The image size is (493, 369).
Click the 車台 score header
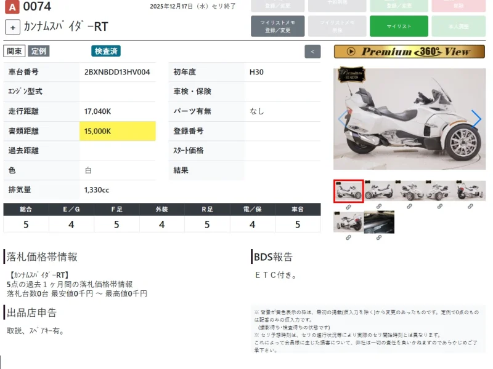pos(298,209)
